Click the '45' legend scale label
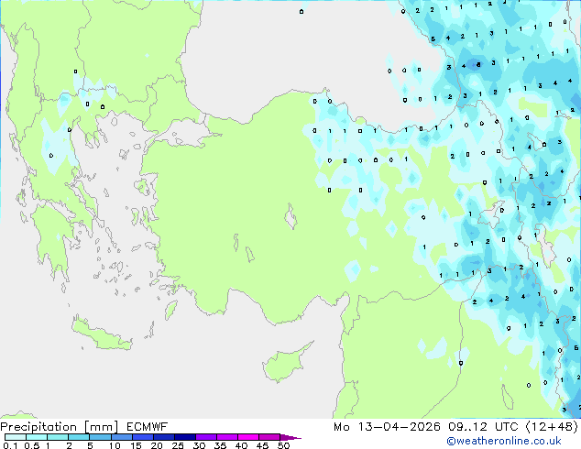Screen dimensions: 581x449 coord(262,445)
